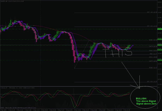Click the MetaQuotes Software Corp. copyright text

click(x=19, y=108)
